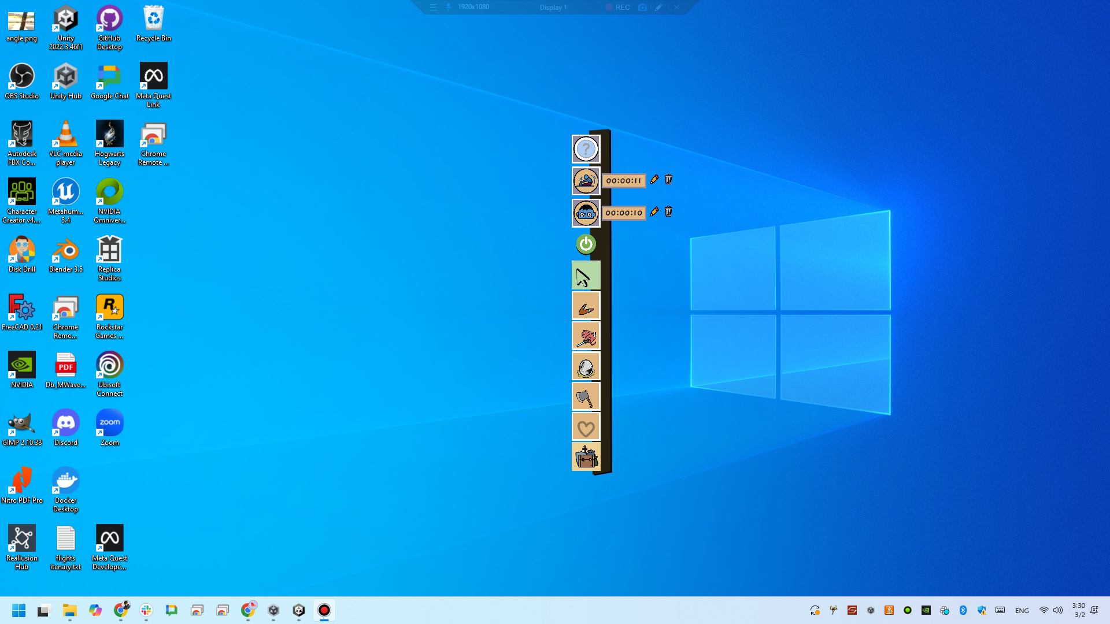Image resolution: width=1110 pixels, height=624 pixels.
Task: Take a screenshot with the camera icon
Action: pyautogui.click(x=642, y=7)
